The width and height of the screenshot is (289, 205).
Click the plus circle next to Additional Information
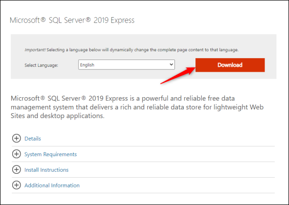click(x=17, y=185)
